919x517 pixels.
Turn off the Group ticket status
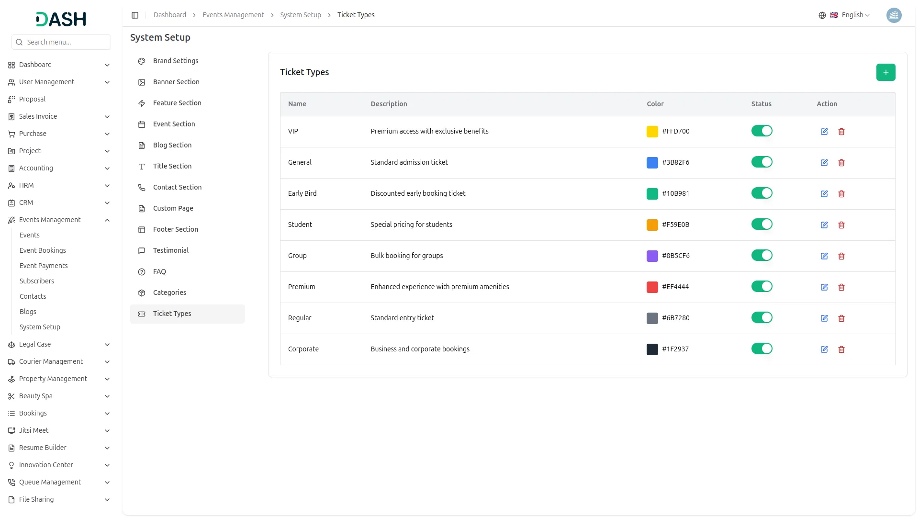[x=762, y=256]
